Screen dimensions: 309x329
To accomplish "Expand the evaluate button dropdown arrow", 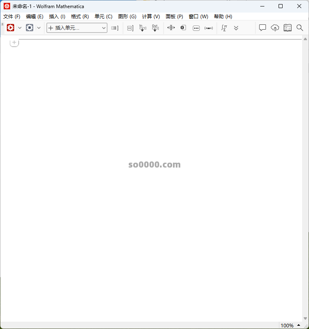I will point(19,28).
